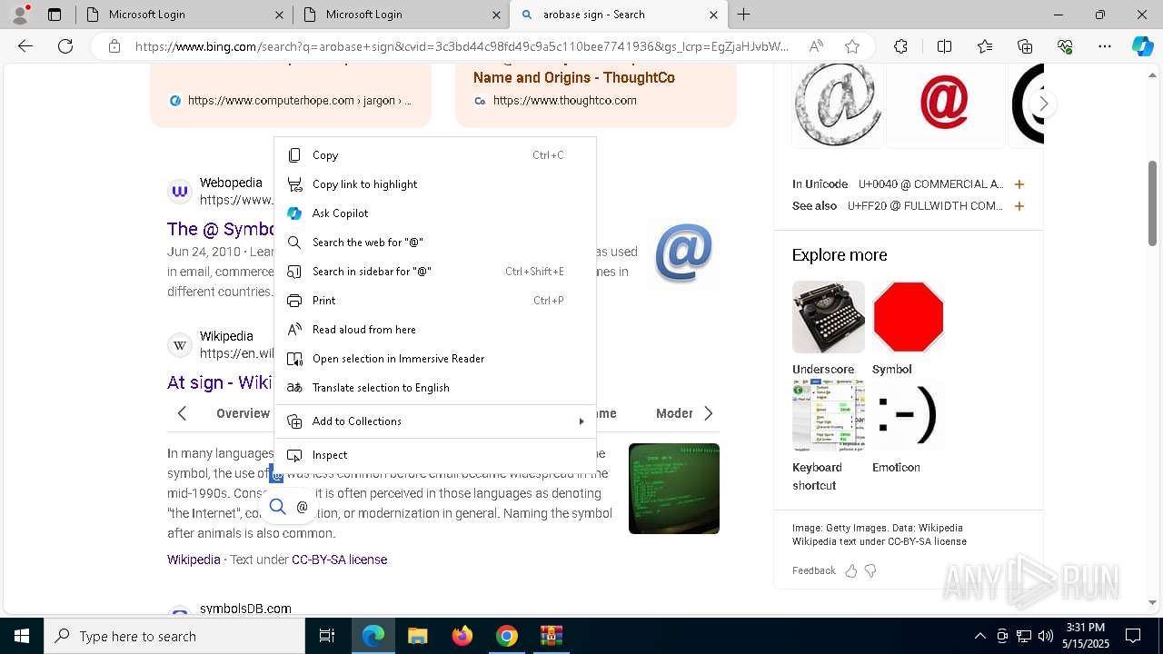Open the Emoticon smiley thumbnail
1163x654 pixels.
click(x=908, y=415)
